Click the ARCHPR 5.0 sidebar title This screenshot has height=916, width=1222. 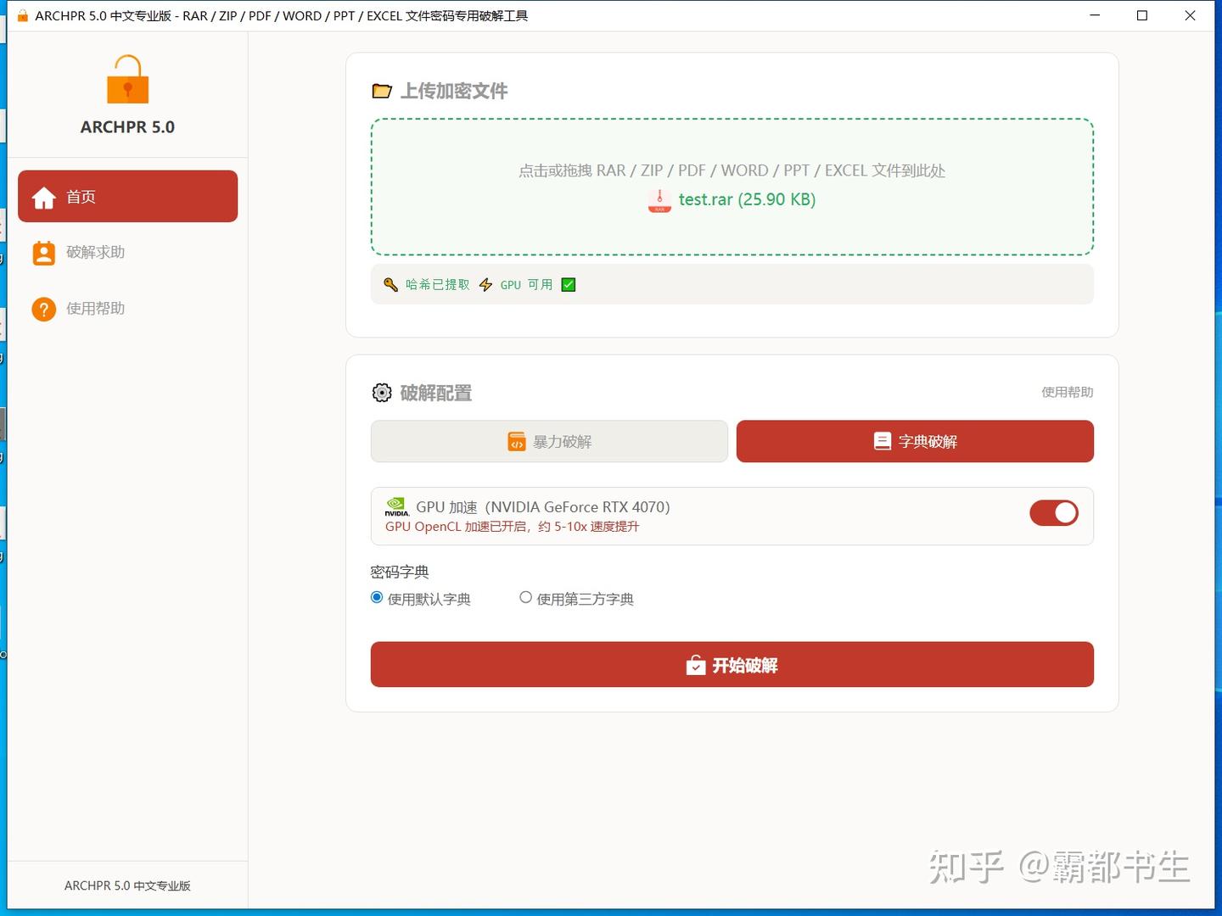(x=127, y=127)
